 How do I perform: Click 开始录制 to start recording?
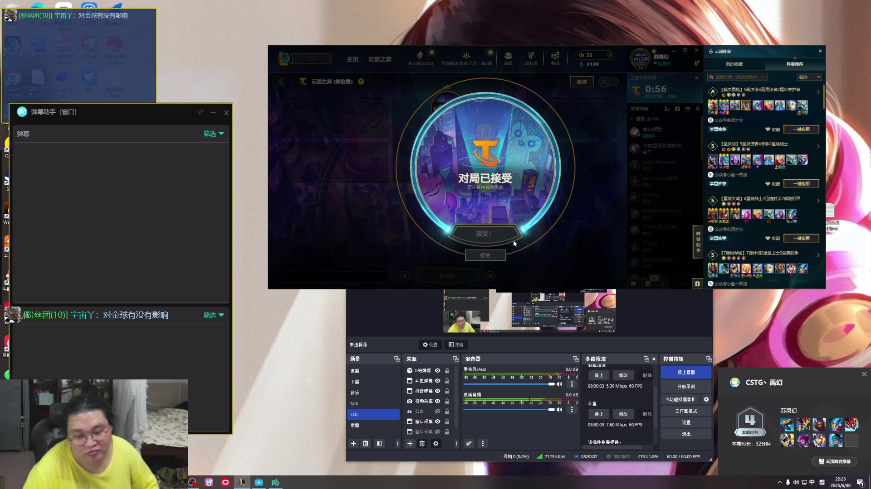[686, 386]
